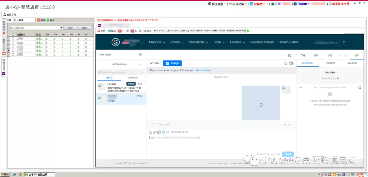Expand the Store menu
Screen dimensions: 368x177
click(x=219, y=42)
